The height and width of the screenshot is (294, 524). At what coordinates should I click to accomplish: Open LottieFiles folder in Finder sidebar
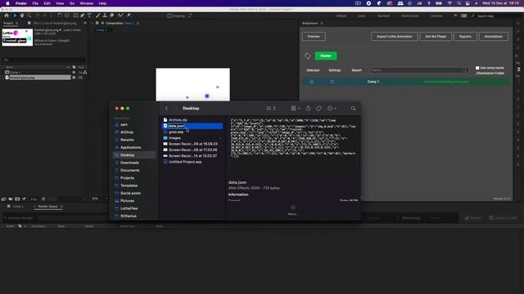point(129,208)
